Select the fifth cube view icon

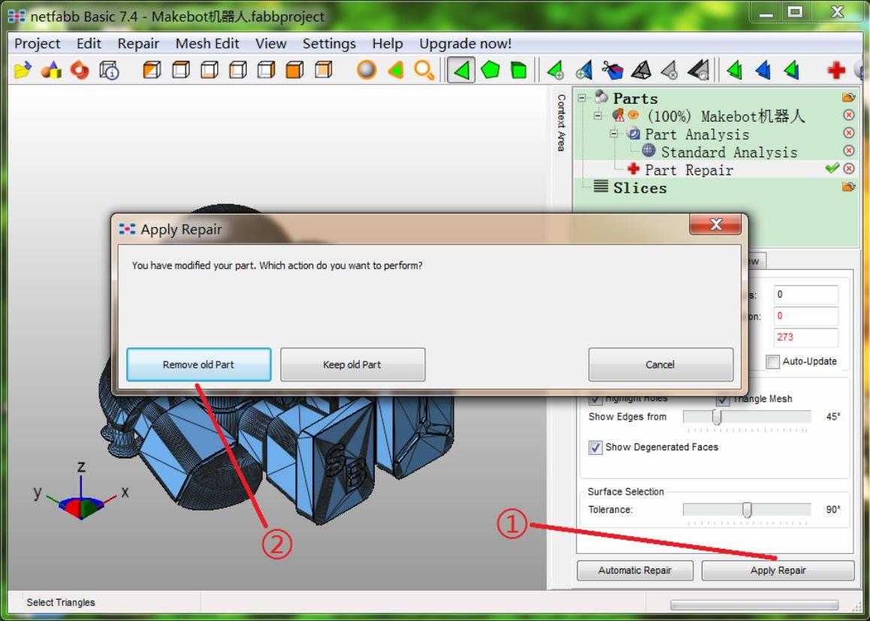tap(266, 71)
